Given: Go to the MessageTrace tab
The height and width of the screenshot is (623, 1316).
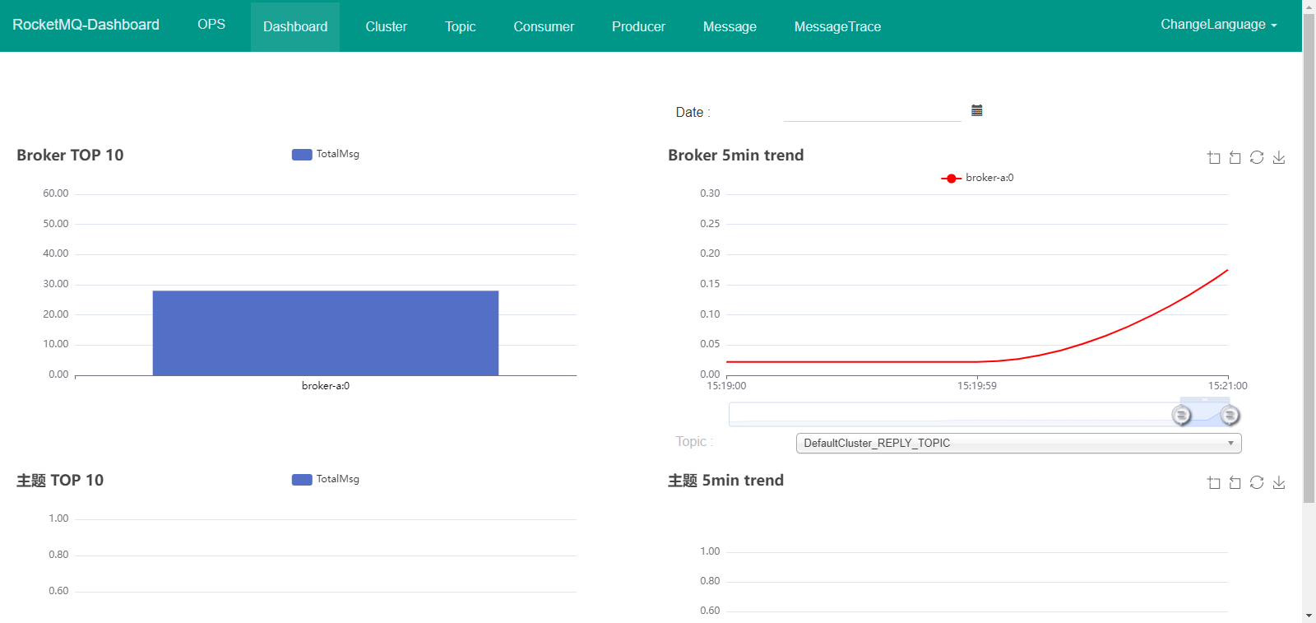Looking at the screenshot, I should coord(837,26).
